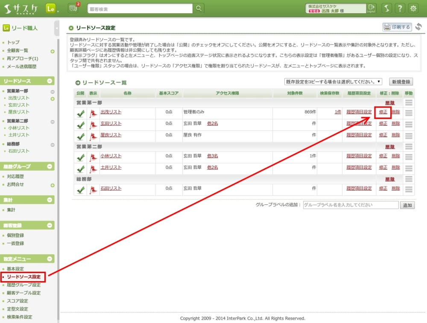The height and width of the screenshot is (323, 427).
Task: Open the copy existing settings dropdown
Action: coord(333,82)
